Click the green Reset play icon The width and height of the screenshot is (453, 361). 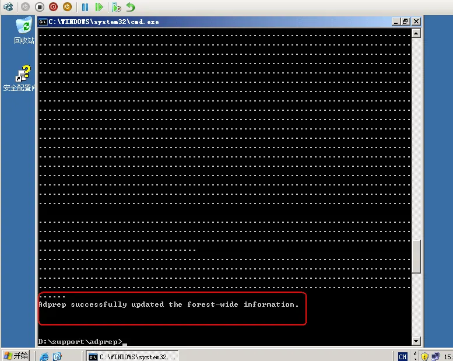coord(99,7)
